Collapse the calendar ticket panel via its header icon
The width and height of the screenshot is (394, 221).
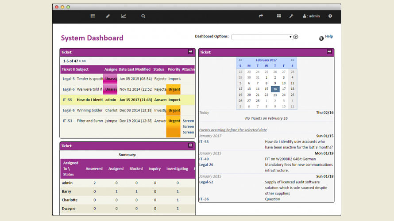pos(329,52)
